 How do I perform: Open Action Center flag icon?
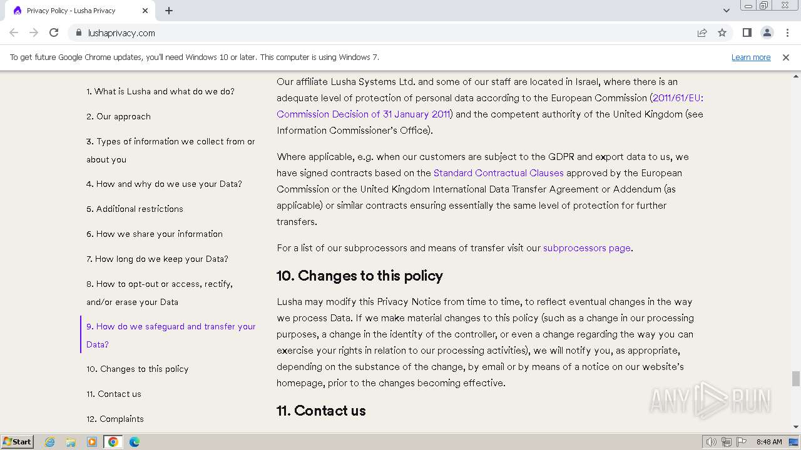click(742, 442)
